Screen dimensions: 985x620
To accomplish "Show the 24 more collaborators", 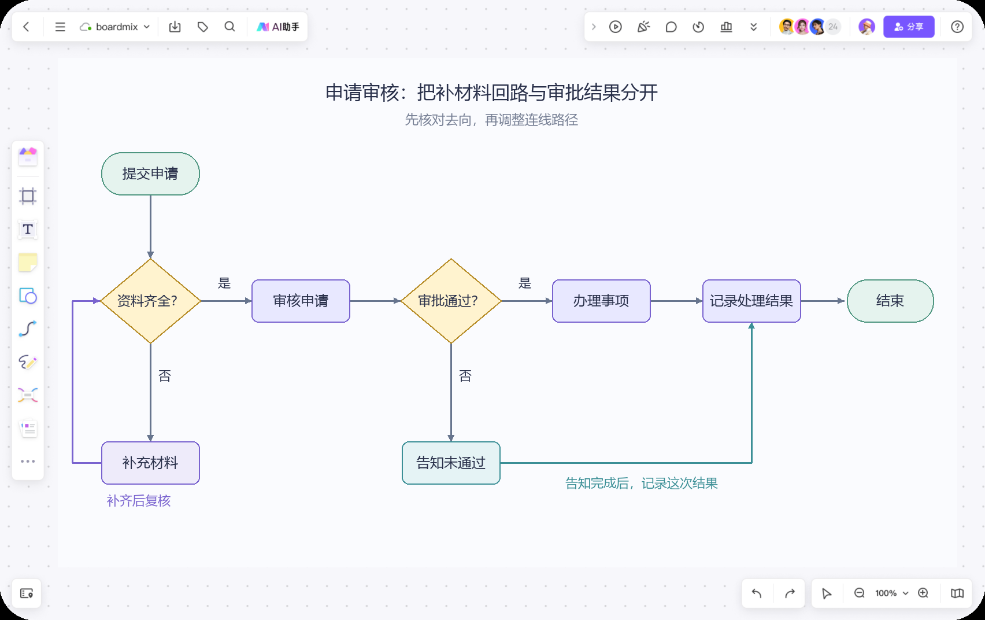I will click(x=833, y=27).
